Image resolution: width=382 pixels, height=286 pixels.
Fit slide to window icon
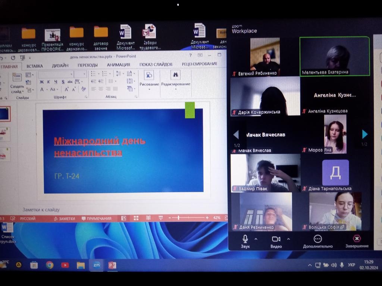click(226, 217)
